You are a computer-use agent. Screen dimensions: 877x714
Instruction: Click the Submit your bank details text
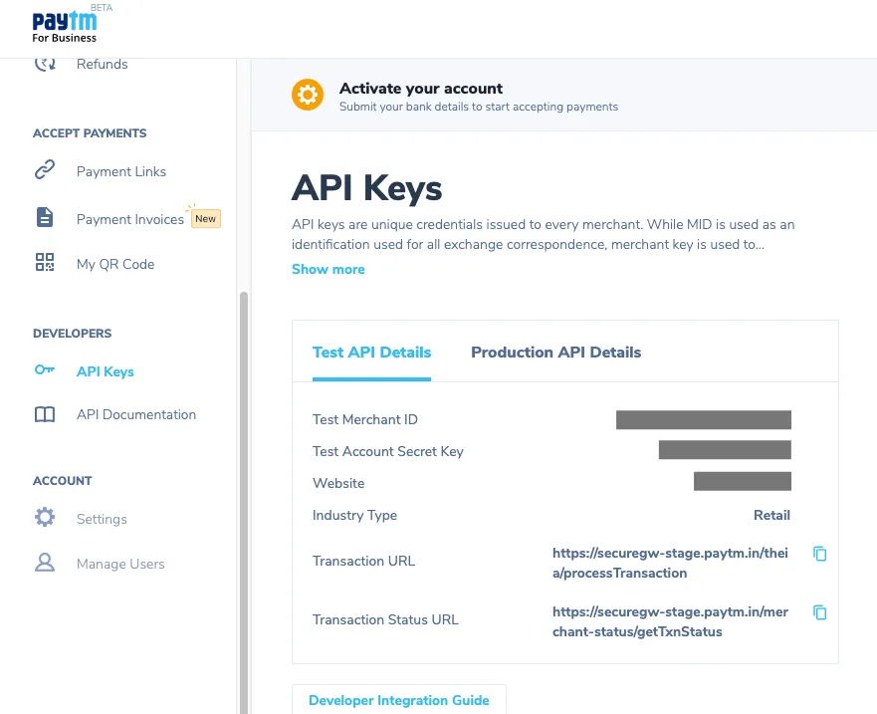pos(479,107)
